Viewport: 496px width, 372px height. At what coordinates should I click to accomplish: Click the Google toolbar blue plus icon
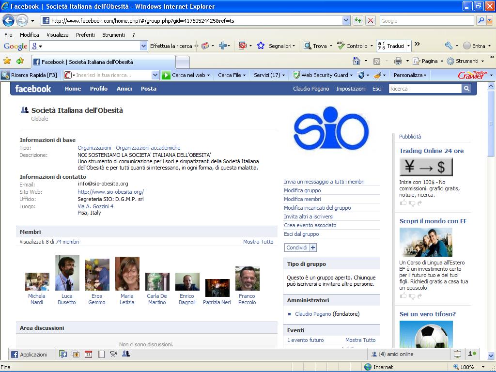223,46
